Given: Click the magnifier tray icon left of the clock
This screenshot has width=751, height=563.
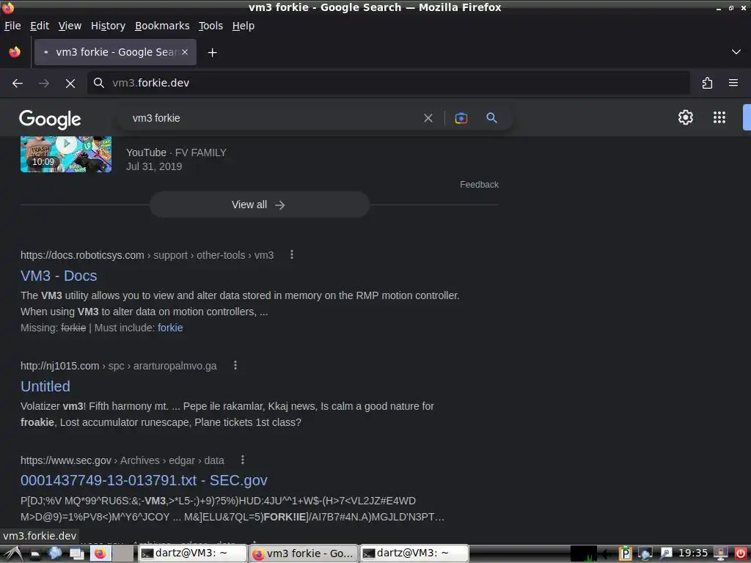Looking at the screenshot, I should (x=666, y=553).
